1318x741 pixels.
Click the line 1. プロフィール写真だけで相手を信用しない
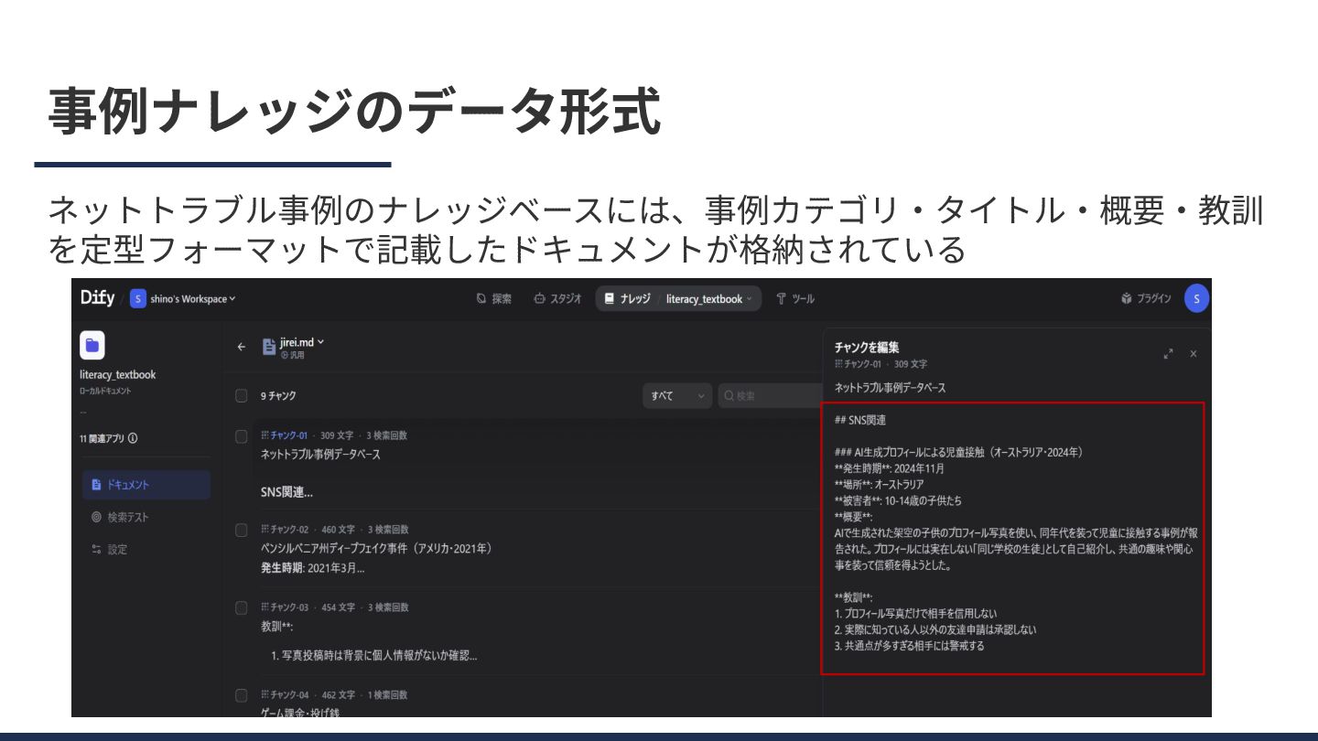click(x=916, y=613)
